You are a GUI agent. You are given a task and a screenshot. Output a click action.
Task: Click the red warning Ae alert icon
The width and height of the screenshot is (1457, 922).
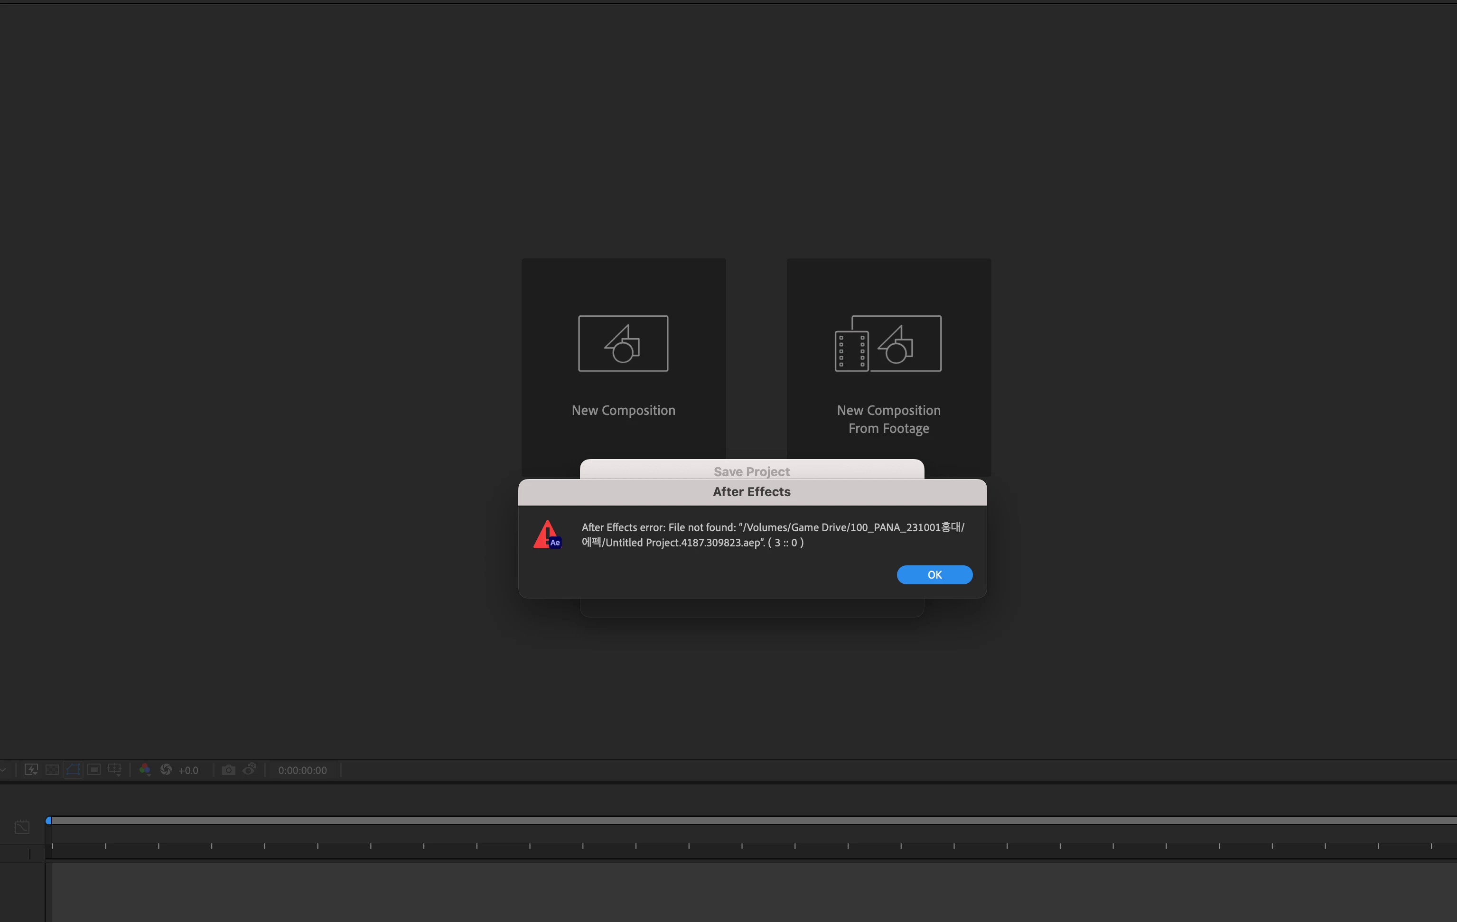coord(548,535)
